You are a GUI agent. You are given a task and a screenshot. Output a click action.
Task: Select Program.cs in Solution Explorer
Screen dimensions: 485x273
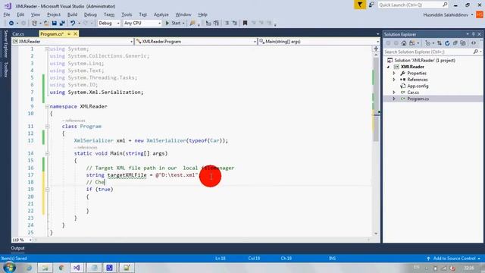418,99
